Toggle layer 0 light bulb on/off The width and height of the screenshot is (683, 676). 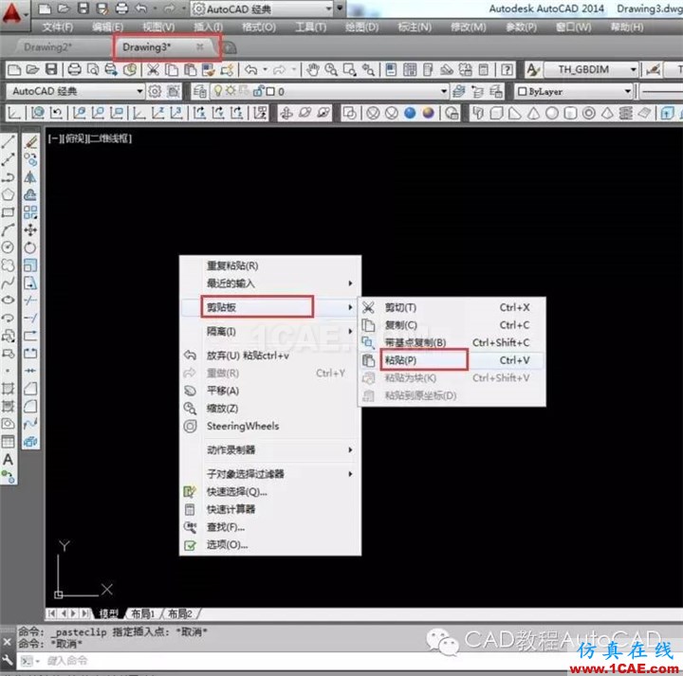tap(218, 91)
